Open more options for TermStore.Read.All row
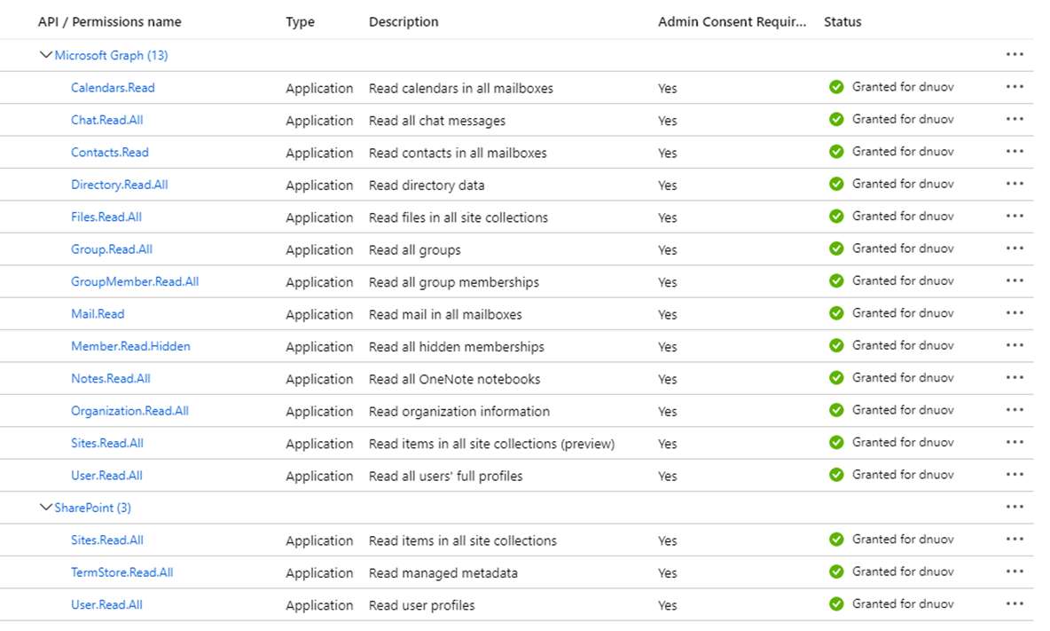Image resolution: width=1050 pixels, height=631 pixels. click(1015, 572)
